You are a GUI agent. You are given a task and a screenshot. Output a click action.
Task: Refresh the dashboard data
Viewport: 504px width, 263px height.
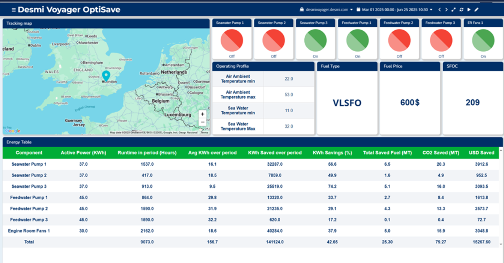coord(461,10)
